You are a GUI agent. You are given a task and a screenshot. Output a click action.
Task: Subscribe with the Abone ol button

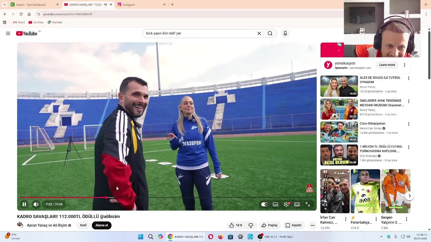[101, 225]
